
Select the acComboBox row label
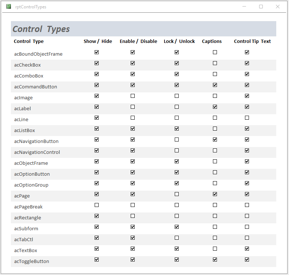[x=28, y=76]
